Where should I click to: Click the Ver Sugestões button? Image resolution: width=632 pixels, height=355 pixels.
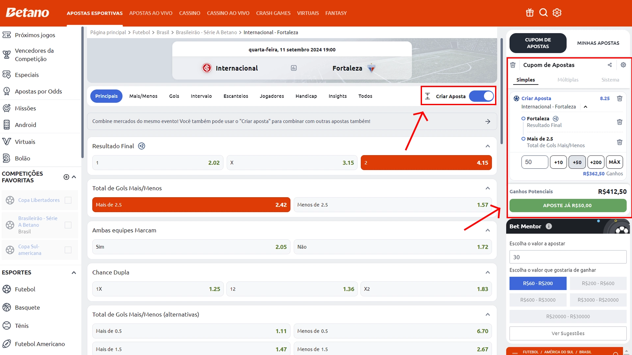coord(568,333)
